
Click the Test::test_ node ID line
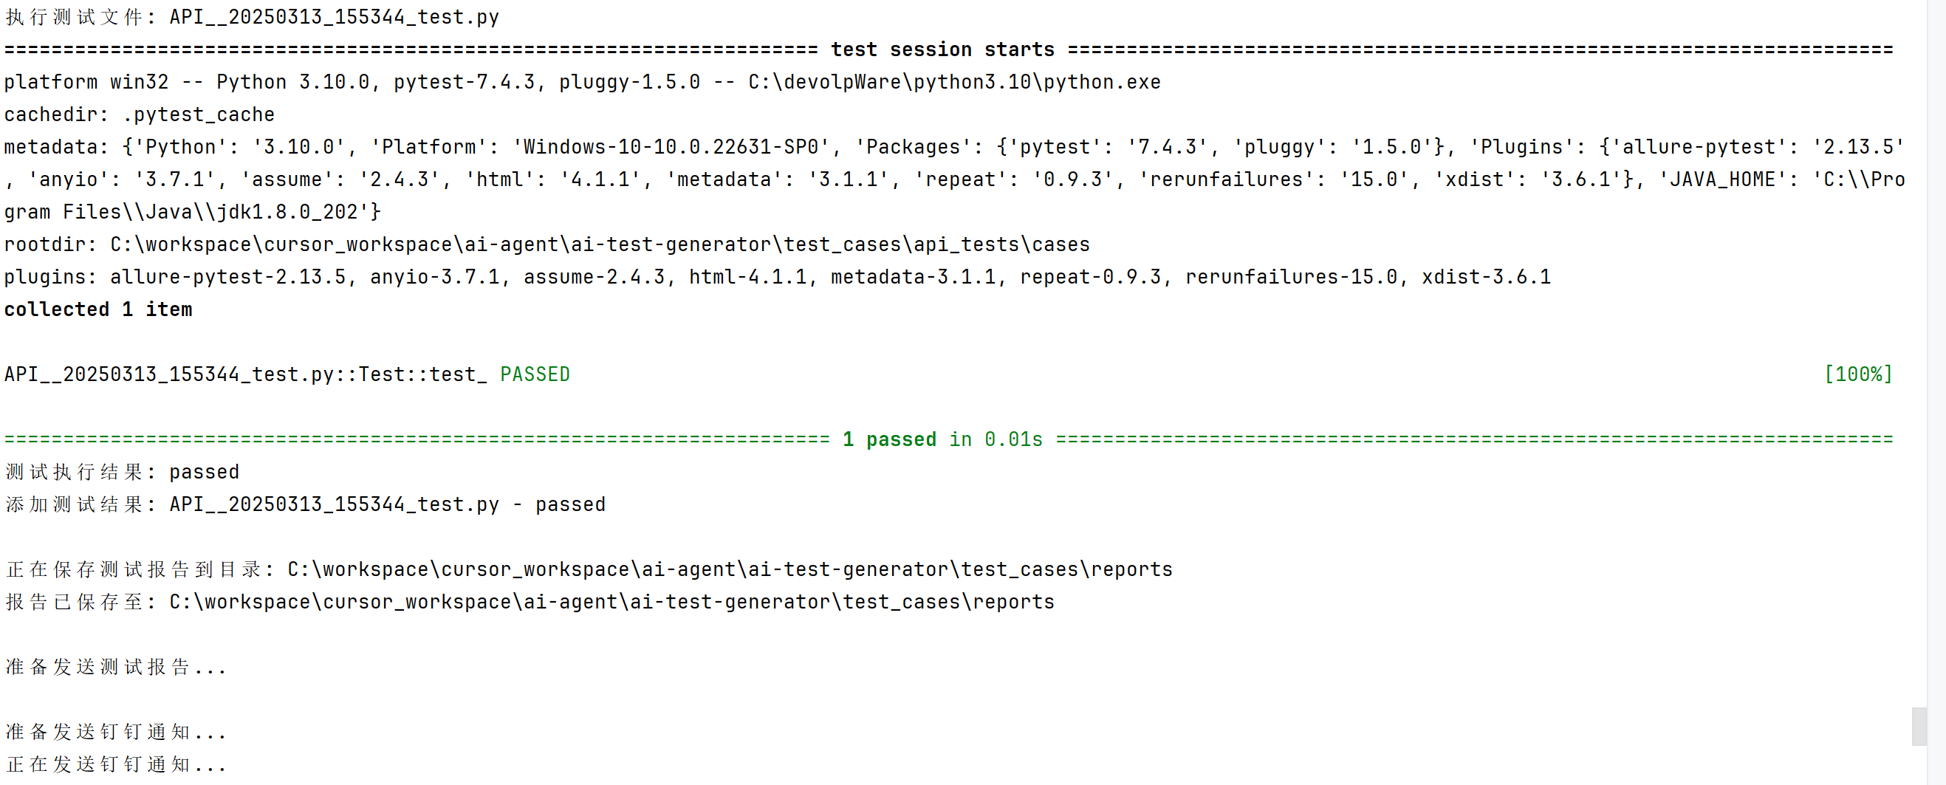[x=245, y=374]
